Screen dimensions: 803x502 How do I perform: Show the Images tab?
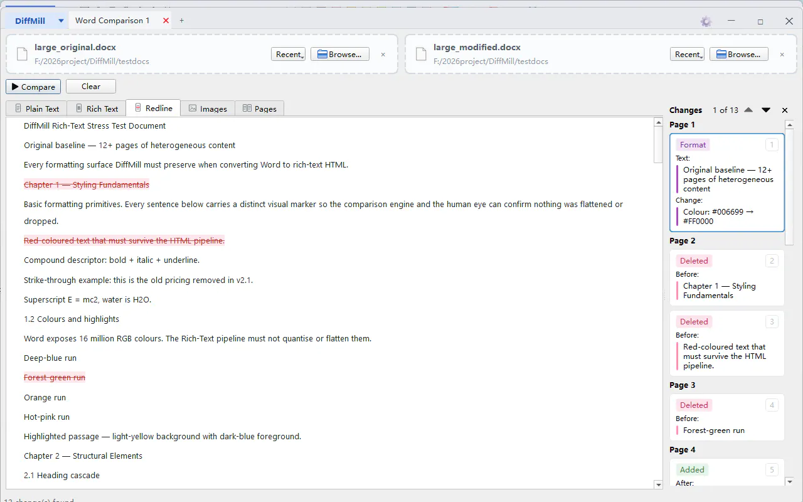coord(208,109)
